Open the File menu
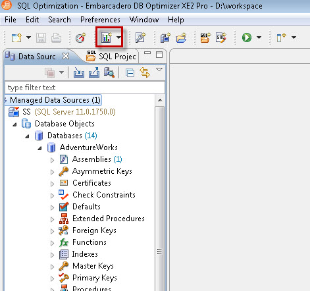The height and width of the screenshot is (291, 310). tap(11, 20)
